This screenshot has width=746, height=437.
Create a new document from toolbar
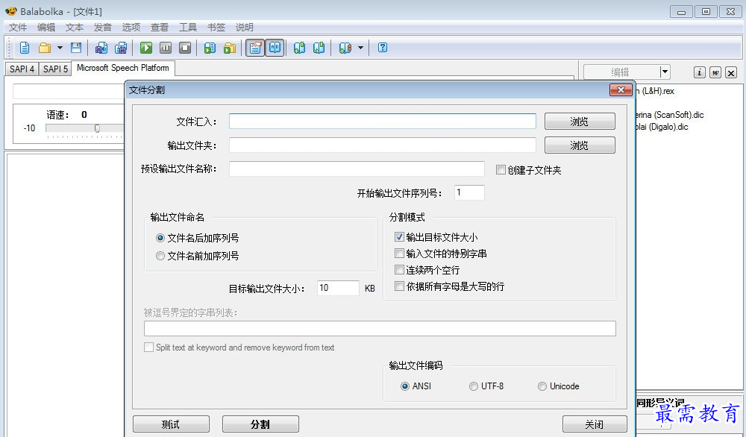pyautogui.click(x=25, y=48)
